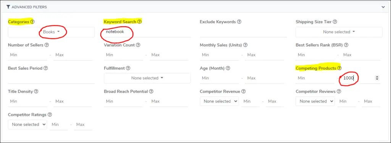Click the help icon beside Shipping Size Tier

(335, 22)
